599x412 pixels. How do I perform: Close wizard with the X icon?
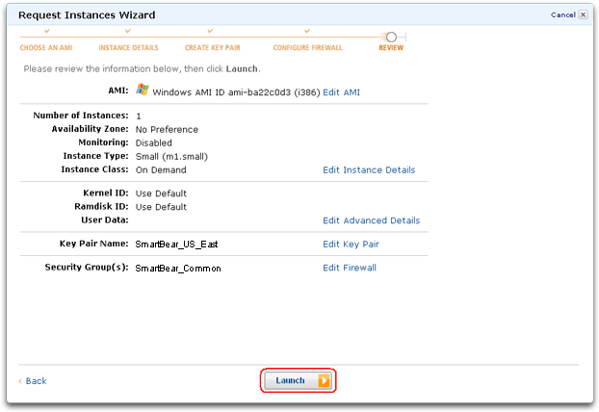click(x=583, y=14)
